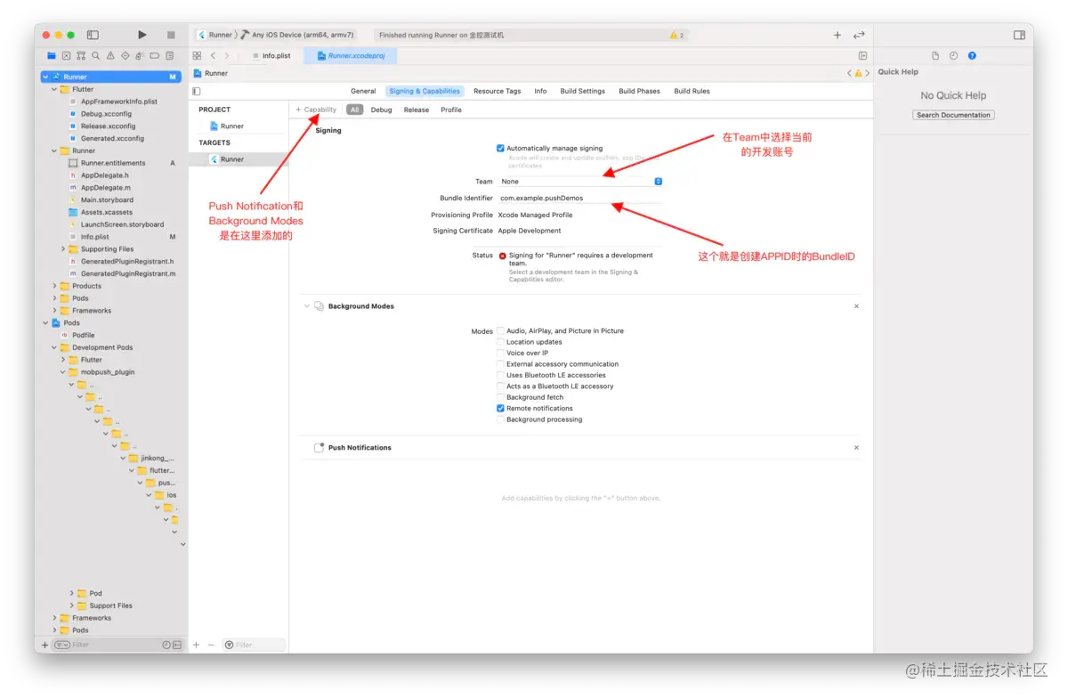Select the Debug configuration filter
Viewport: 1068px width, 699px height.
[381, 110]
